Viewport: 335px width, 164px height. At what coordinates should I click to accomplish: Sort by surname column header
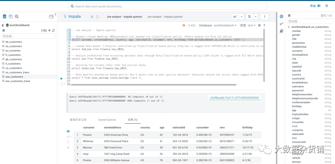89,127
